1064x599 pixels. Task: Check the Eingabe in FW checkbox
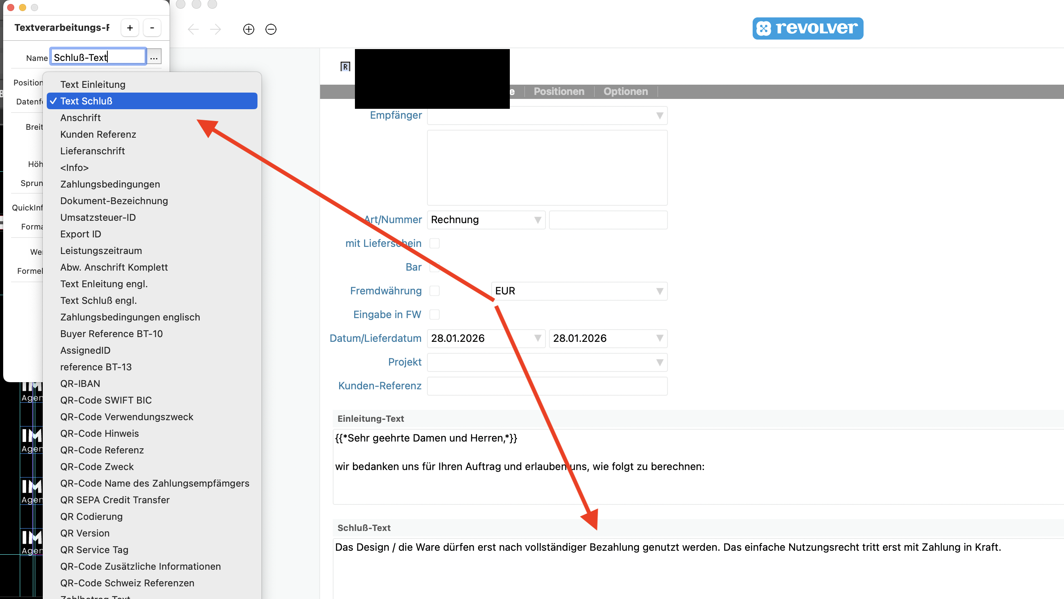[x=434, y=315]
